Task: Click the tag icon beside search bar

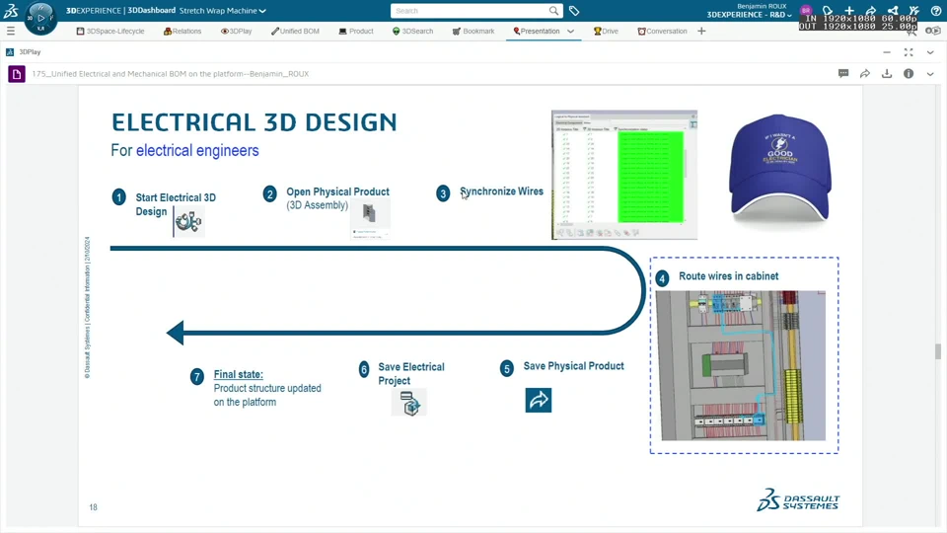Action: 574,11
